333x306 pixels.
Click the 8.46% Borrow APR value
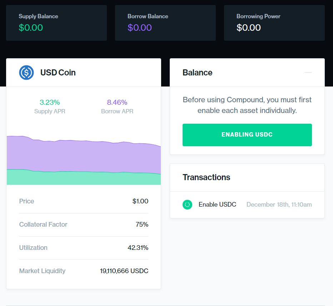tap(117, 102)
